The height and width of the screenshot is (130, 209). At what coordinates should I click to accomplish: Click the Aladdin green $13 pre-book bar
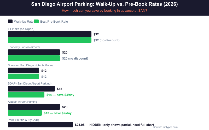(x=25, y=113)
